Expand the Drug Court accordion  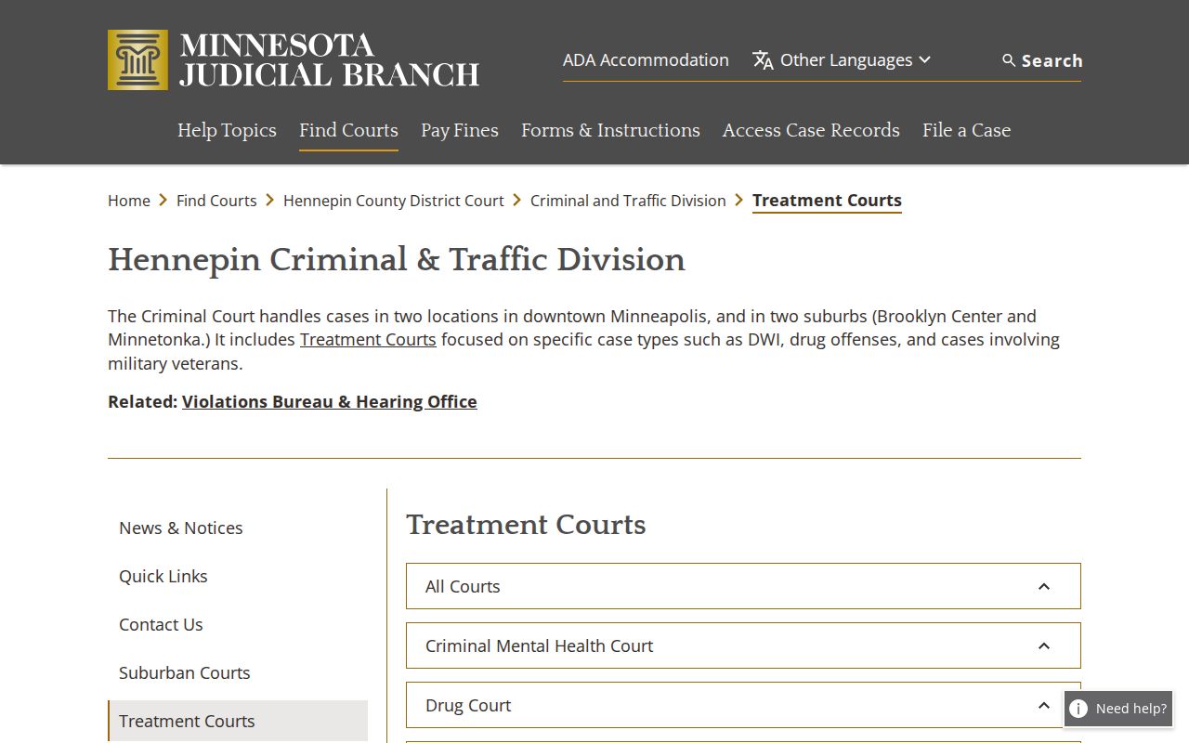point(743,705)
